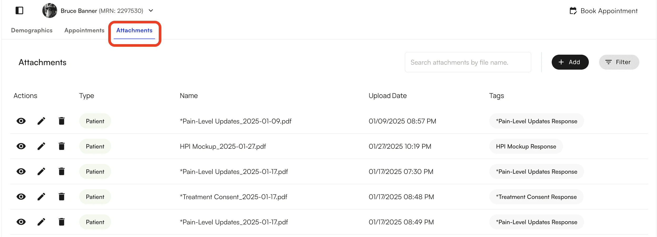Edit the 07:30 PM Pain-Level Updates attachment
This screenshot has width=657, height=237.
(41, 171)
